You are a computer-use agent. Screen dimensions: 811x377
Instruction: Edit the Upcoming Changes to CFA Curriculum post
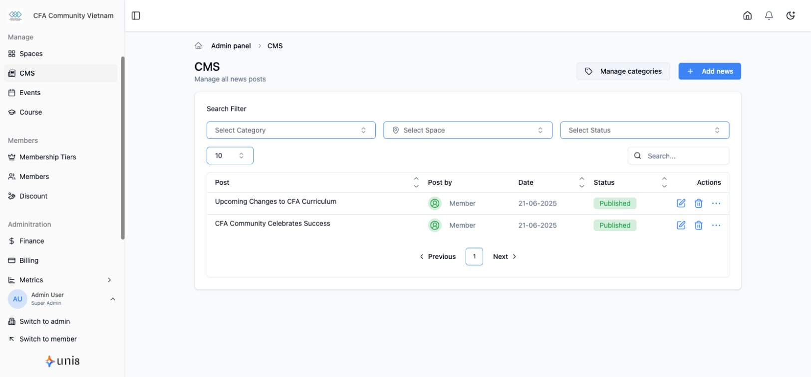coord(681,203)
